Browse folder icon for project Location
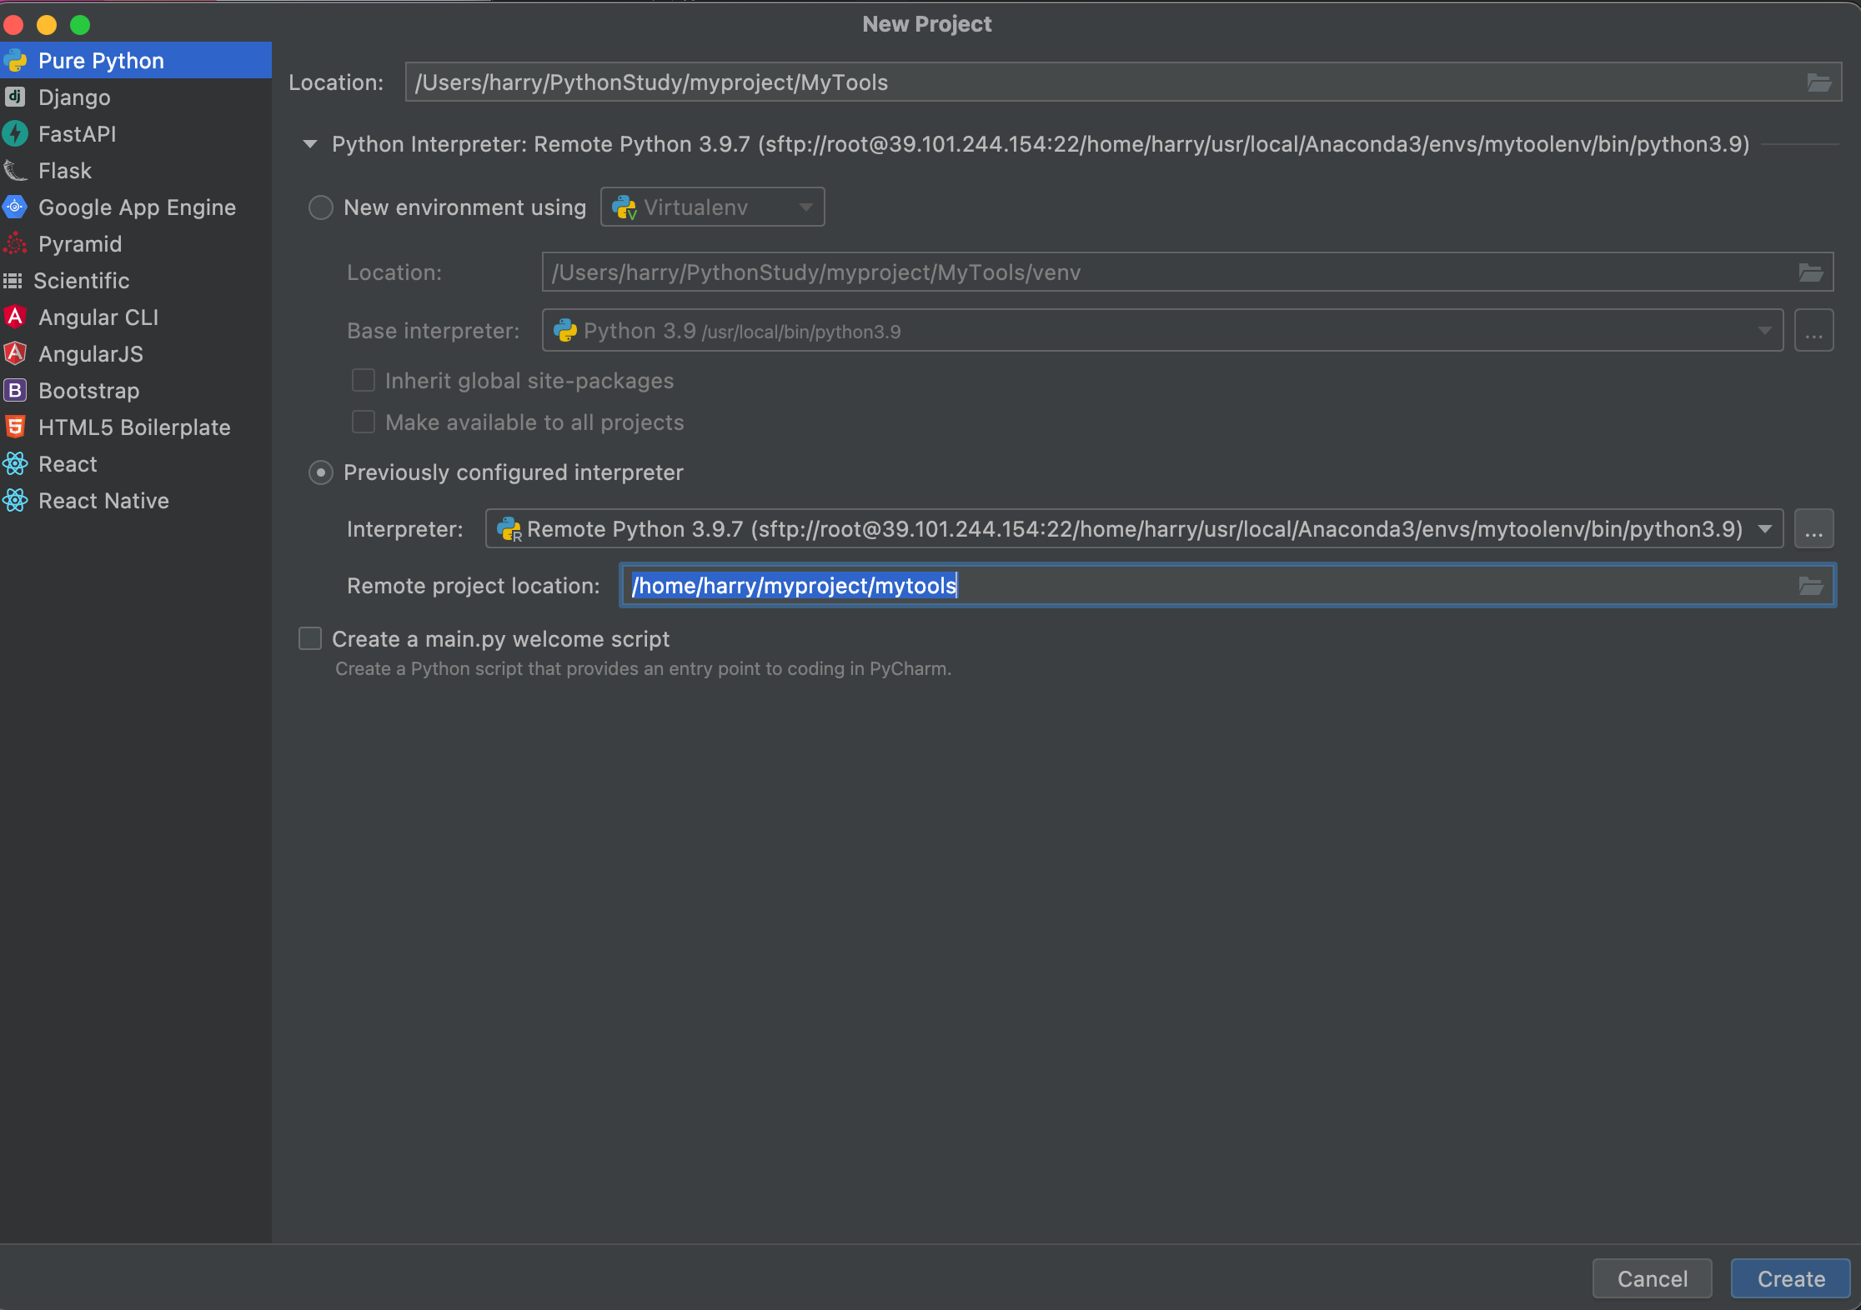The width and height of the screenshot is (1861, 1310). [x=1818, y=82]
